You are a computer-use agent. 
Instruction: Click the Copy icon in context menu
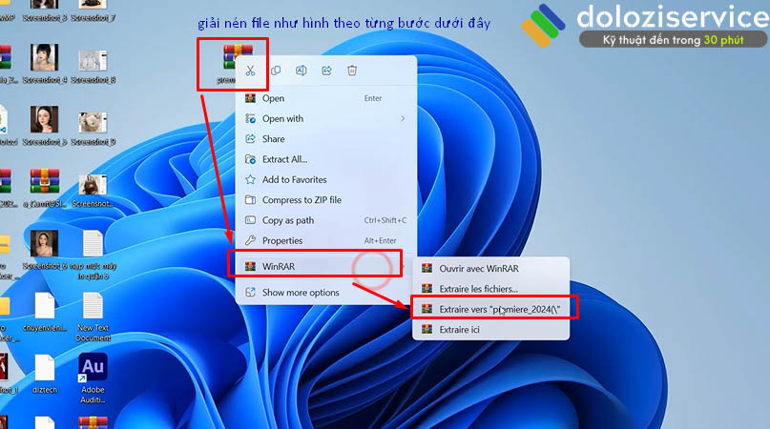[276, 71]
